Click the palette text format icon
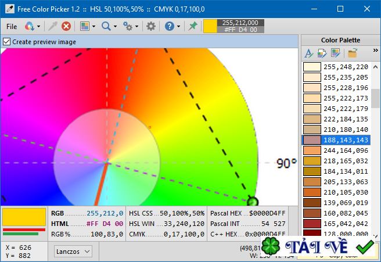The height and width of the screenshot is (262, 381). (x=308, y=53)
